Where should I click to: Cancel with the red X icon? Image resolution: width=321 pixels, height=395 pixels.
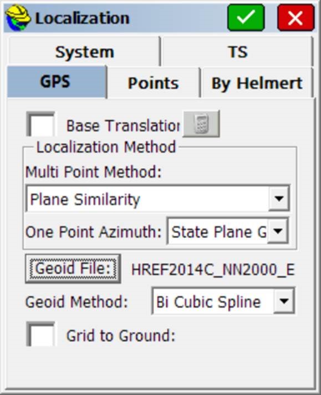pos(295,18)
